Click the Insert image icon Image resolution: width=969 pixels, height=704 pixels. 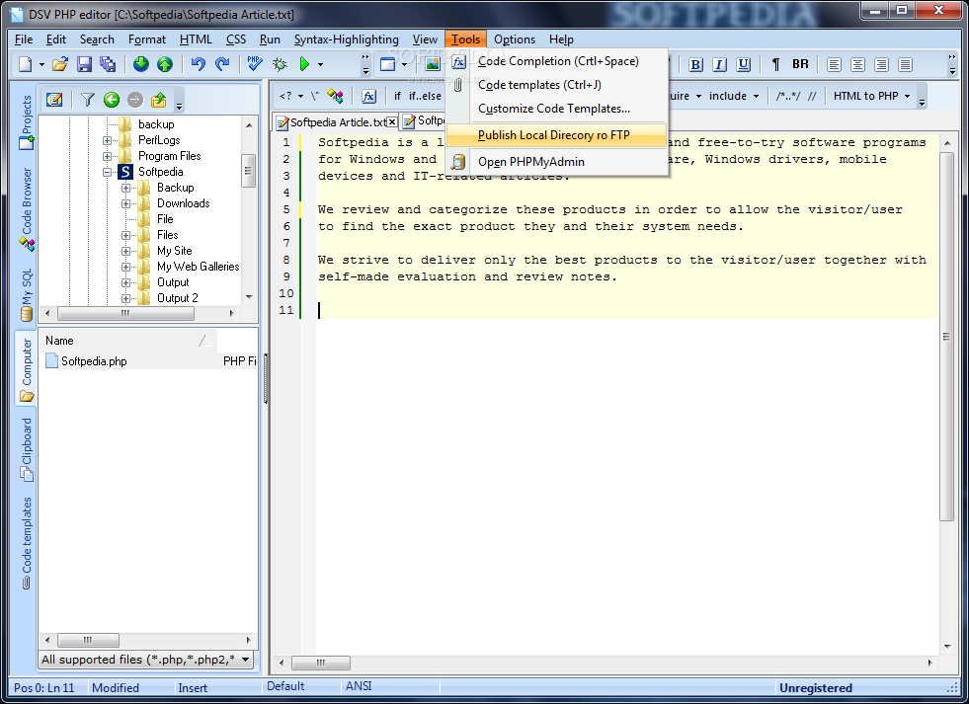pos(433,64)
